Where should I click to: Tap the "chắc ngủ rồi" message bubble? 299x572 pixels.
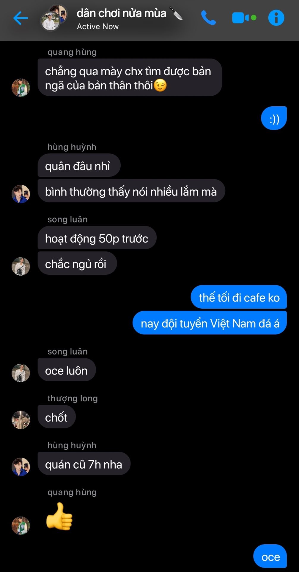77,263
